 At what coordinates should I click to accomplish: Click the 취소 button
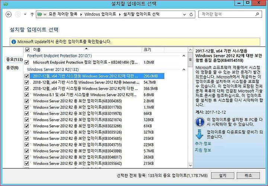point(248,176)
